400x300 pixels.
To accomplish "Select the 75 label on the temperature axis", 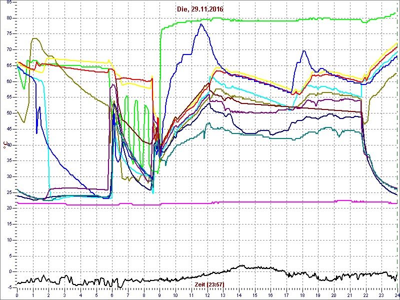I will click(9, 34).
